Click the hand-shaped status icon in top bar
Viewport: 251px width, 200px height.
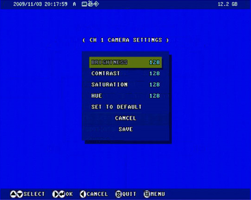[x=91, y=4]
